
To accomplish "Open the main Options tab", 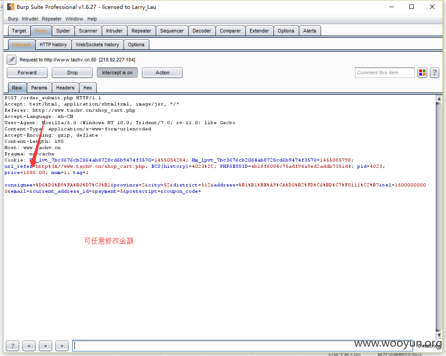I will [x=286, y=31].
